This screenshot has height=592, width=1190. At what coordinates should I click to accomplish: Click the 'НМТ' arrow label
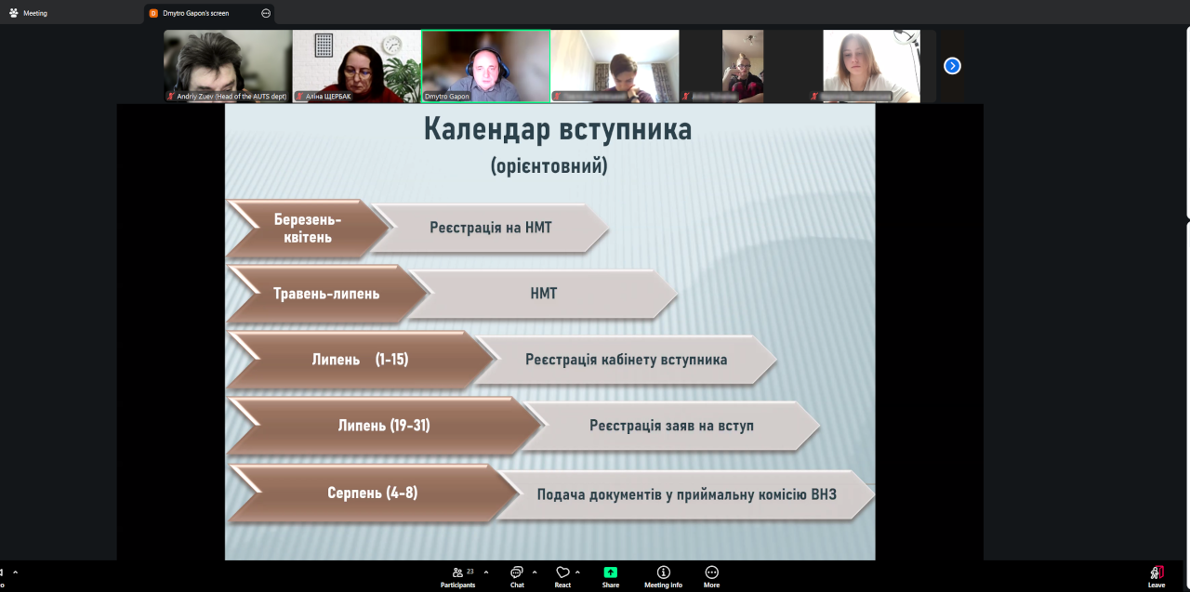(x=544, y=293)
